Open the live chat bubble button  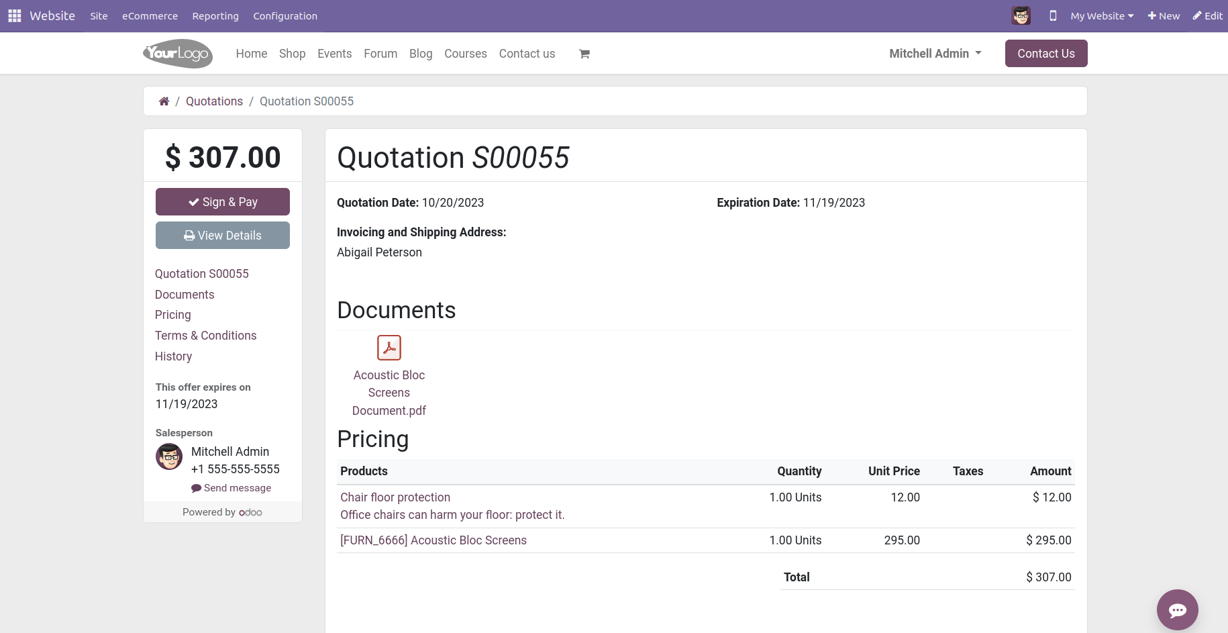[1177, 610]
